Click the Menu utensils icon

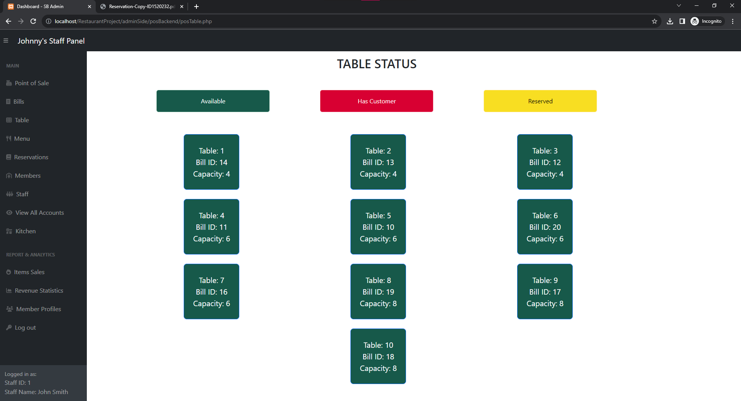8,138
